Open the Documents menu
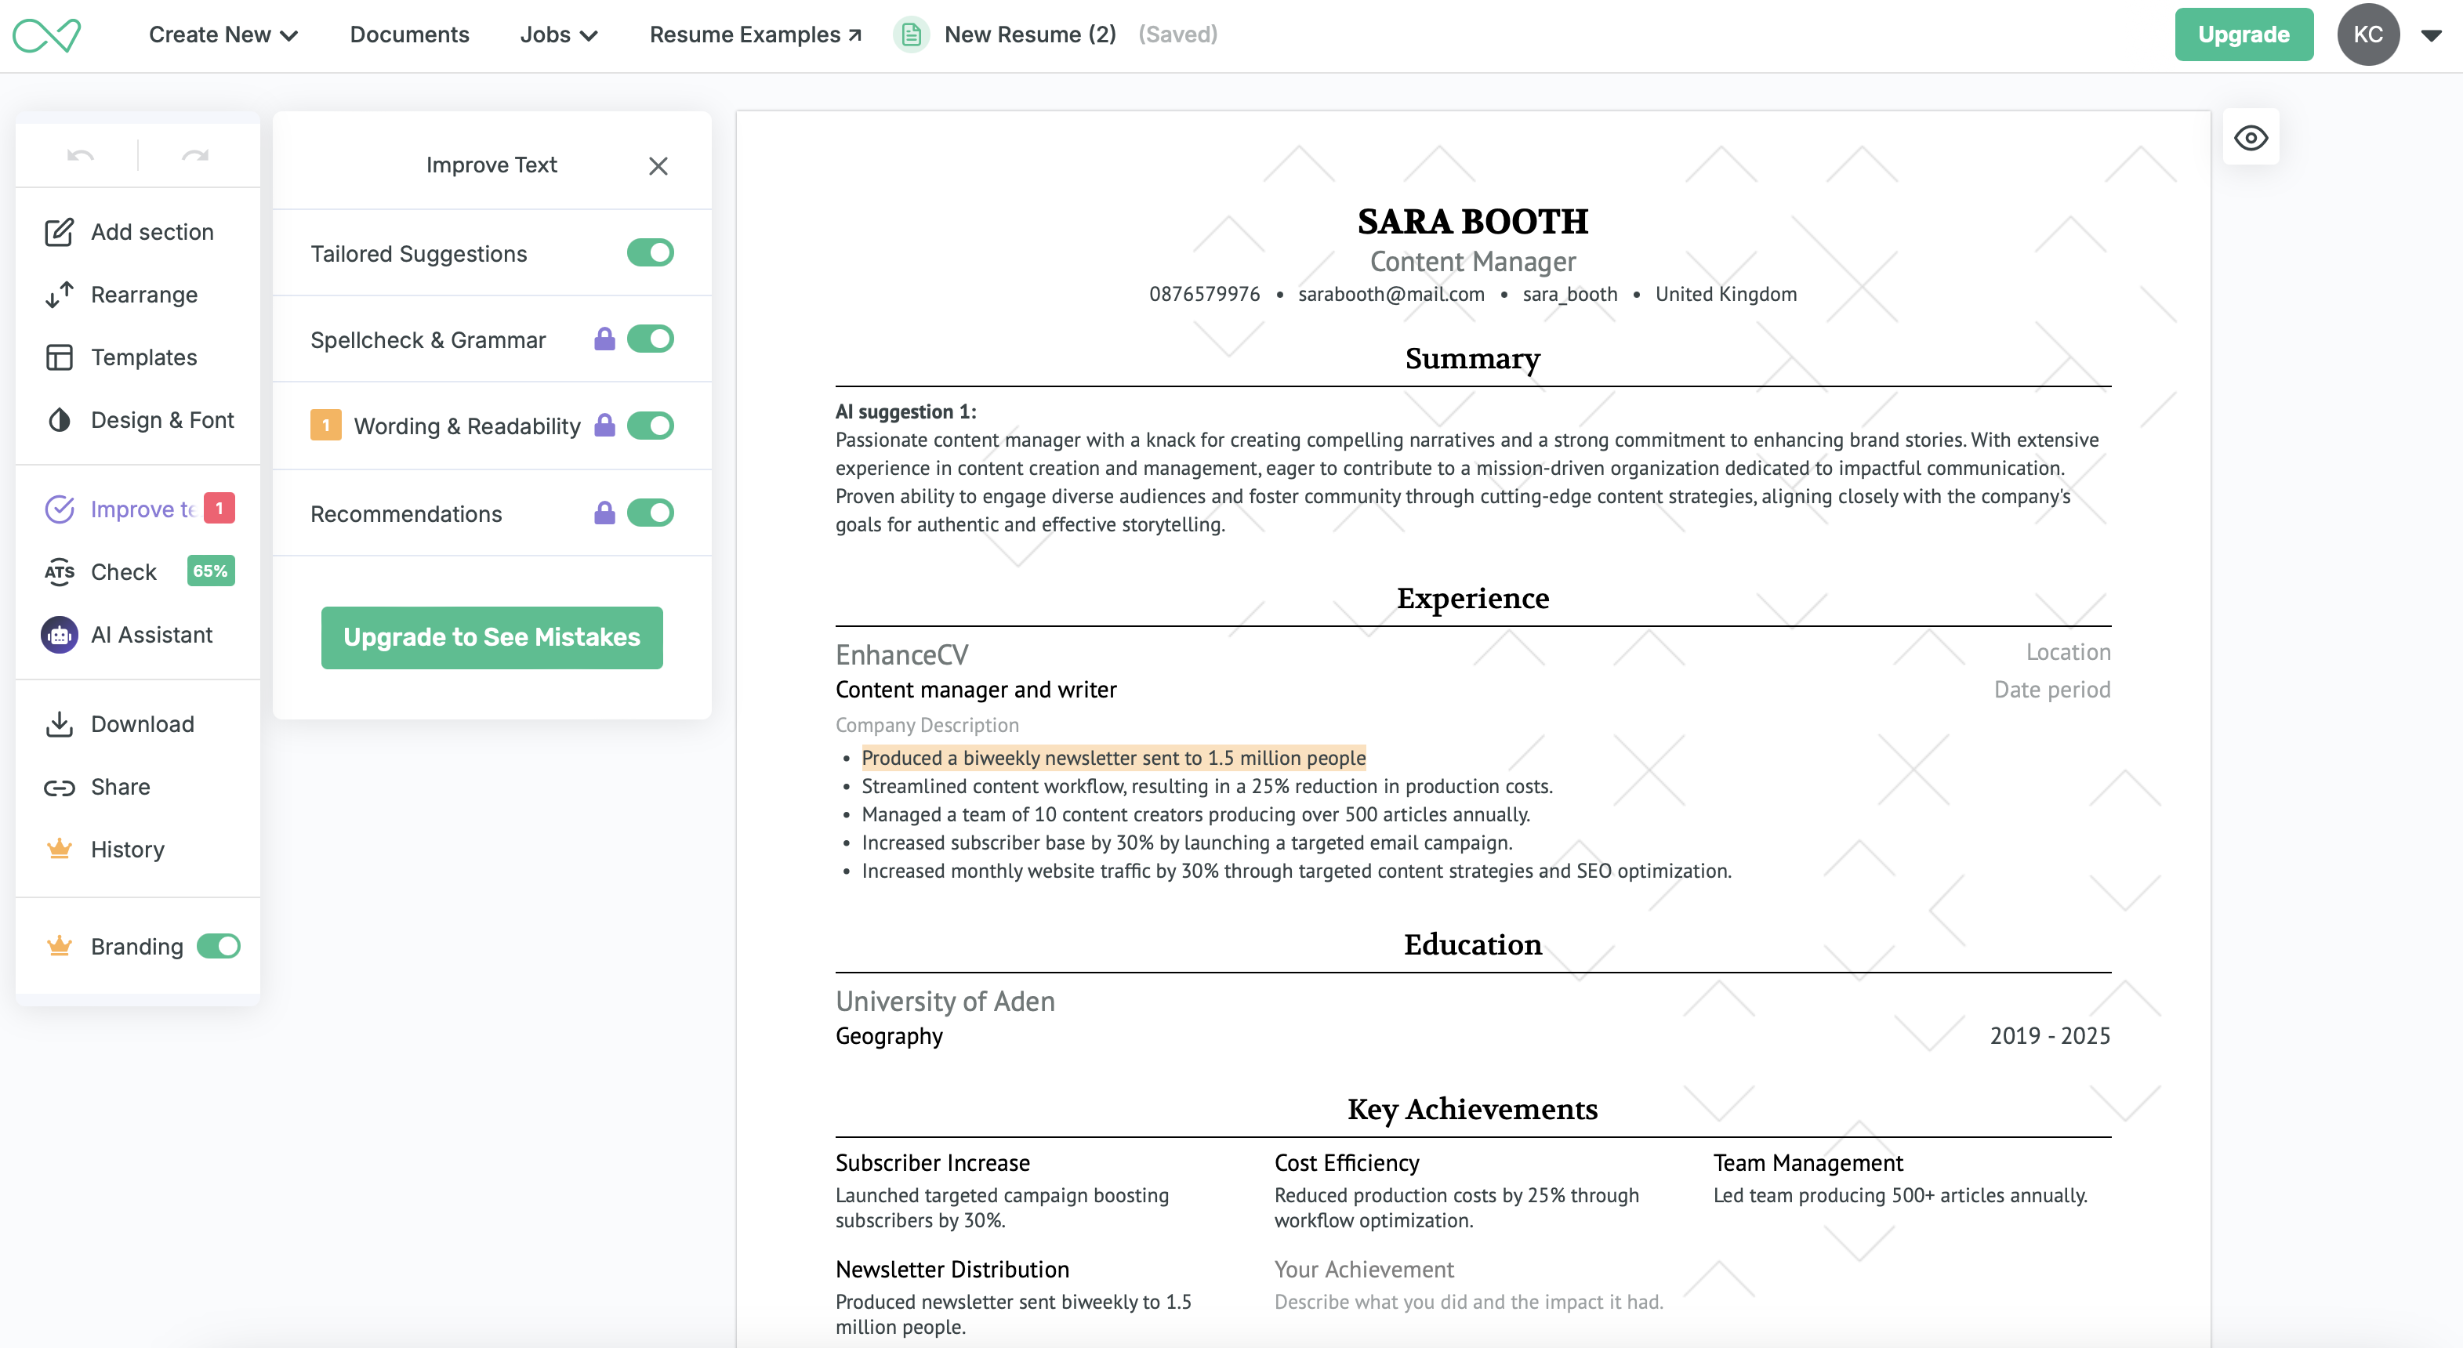The image size is (2463, 1348). click(x=409, y=34)
